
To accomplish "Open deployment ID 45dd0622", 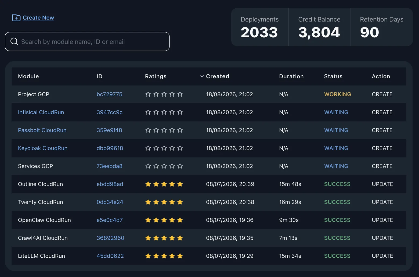I will (110, 256).
